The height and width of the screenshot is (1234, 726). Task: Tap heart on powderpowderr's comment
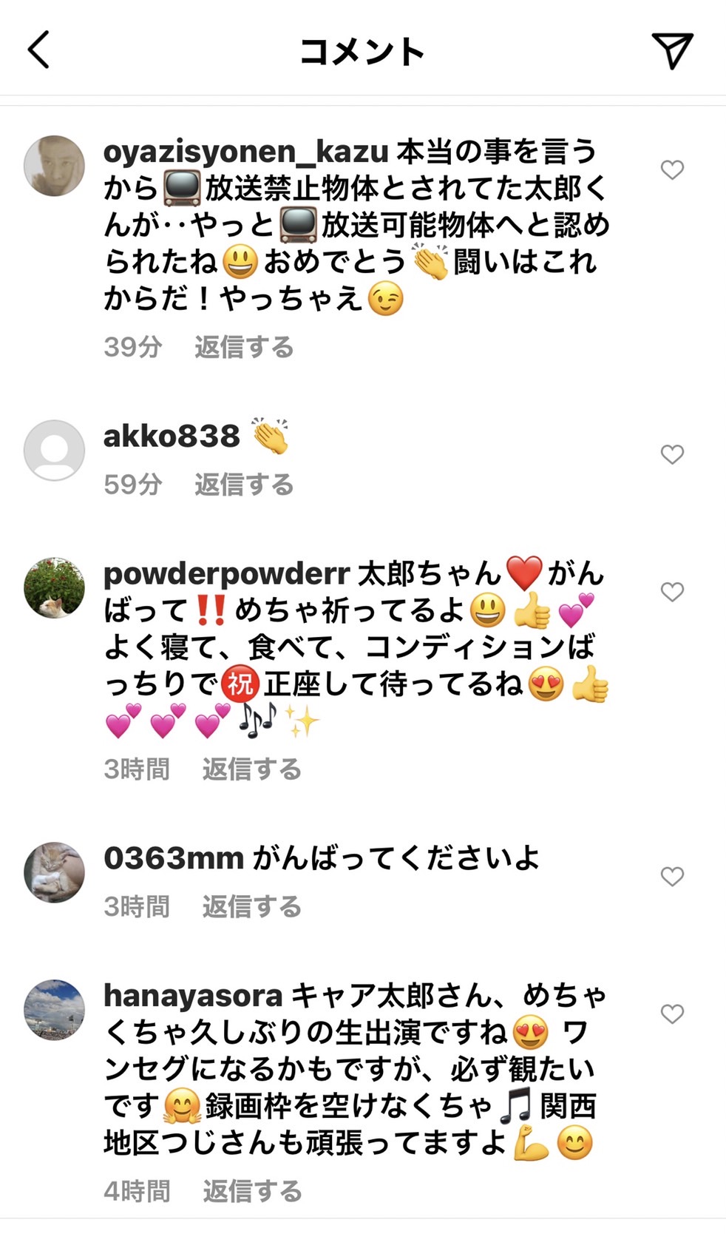pos(672,592)
